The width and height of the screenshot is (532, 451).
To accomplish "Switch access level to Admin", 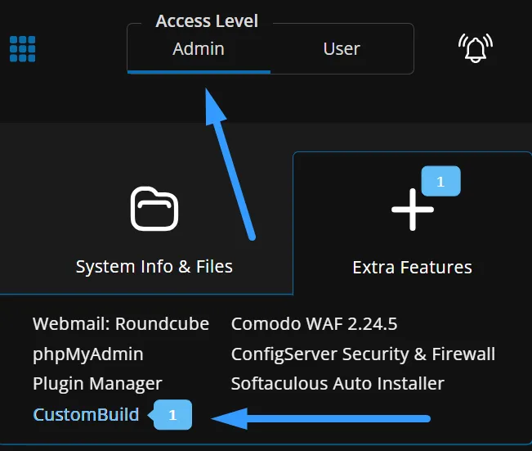I will pyautogui.click(x=199, y=49).
